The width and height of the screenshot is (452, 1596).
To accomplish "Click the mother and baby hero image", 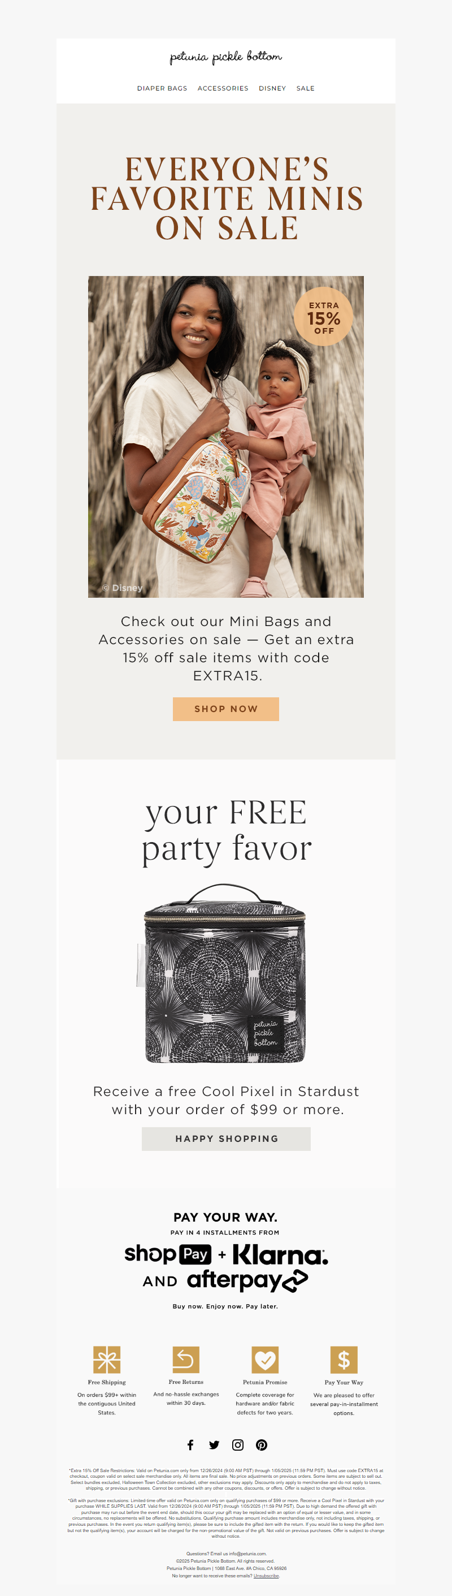I will click(x=226, y=436).
